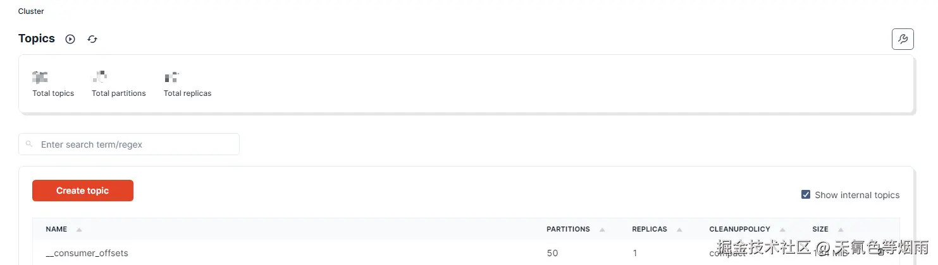This screenshot has width=938, height=265.
Task: Click the Cluster breadcrumb link
Action: (x=31, y=11)
